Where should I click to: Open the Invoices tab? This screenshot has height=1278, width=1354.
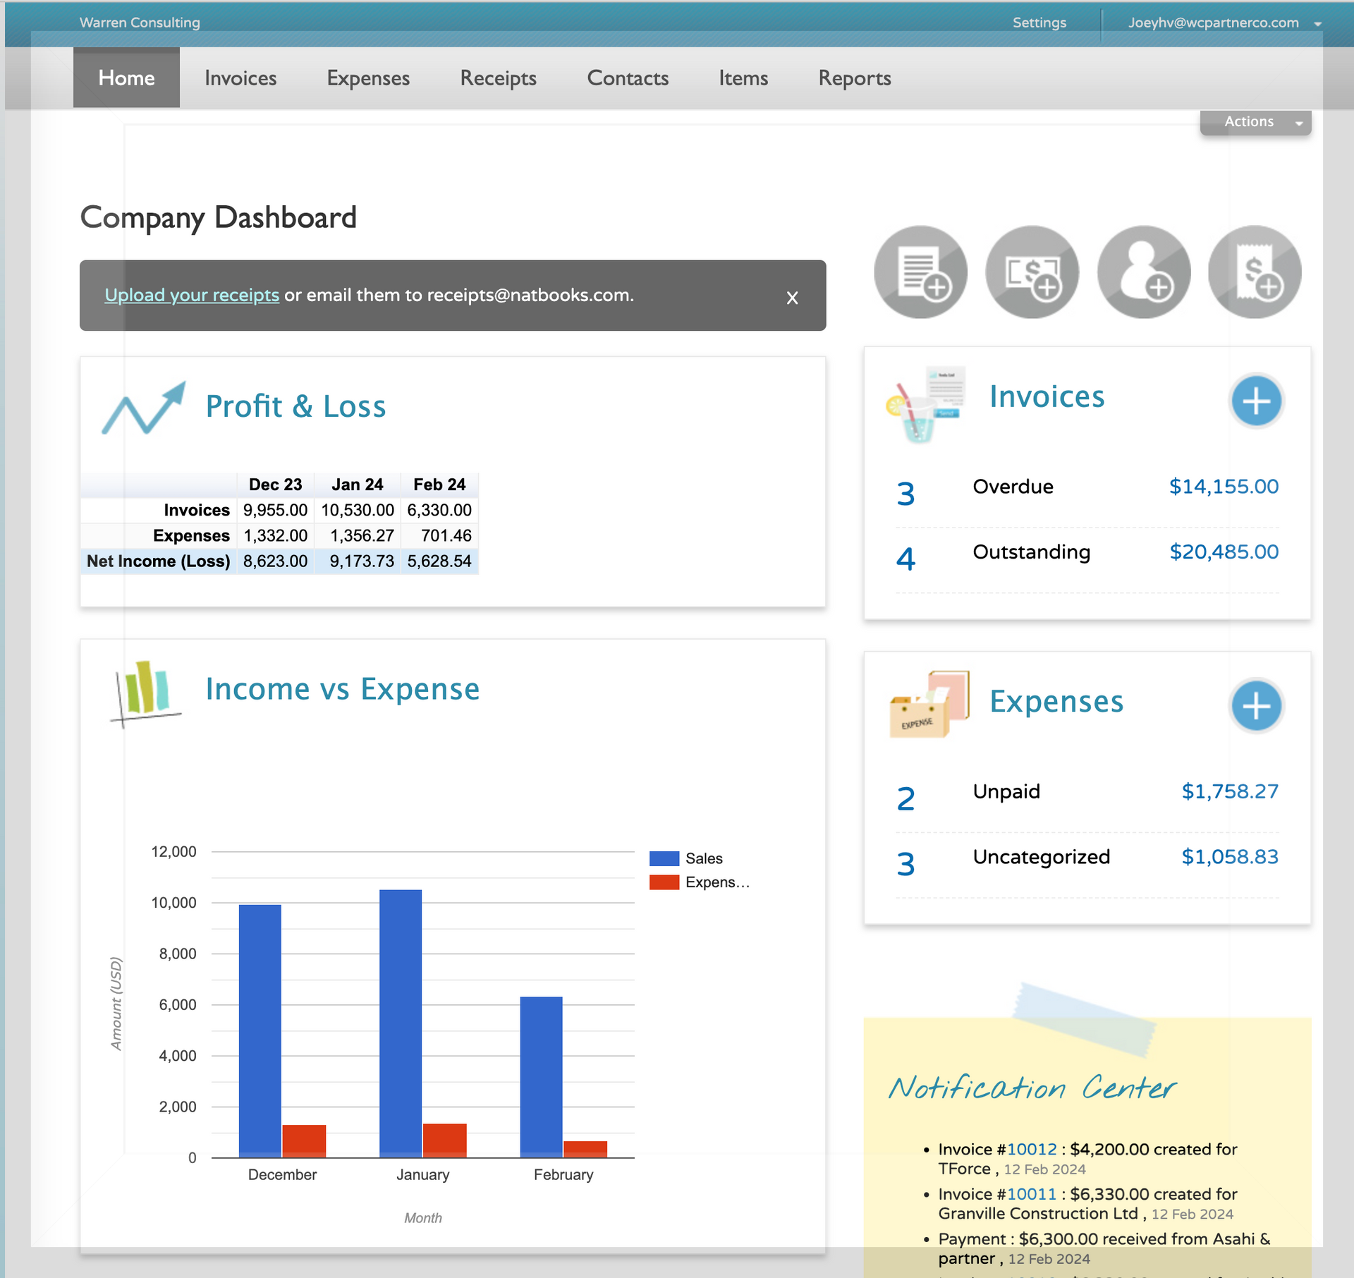click(x=240, y=78)
